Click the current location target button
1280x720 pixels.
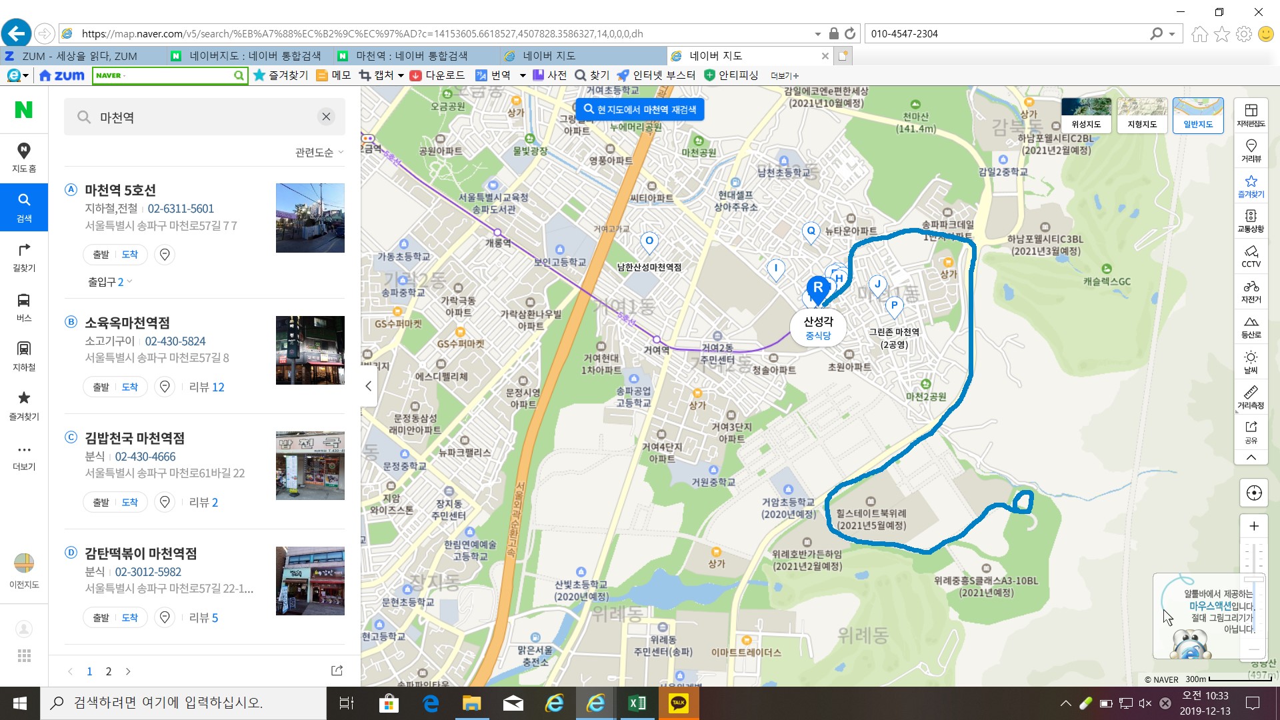[x=1253, y=493]
